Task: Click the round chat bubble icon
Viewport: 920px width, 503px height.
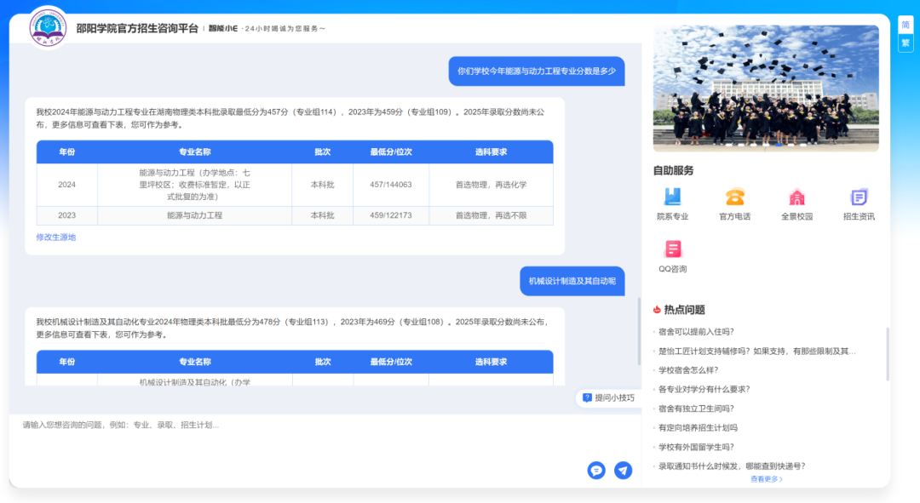Action: pos(596,470)
